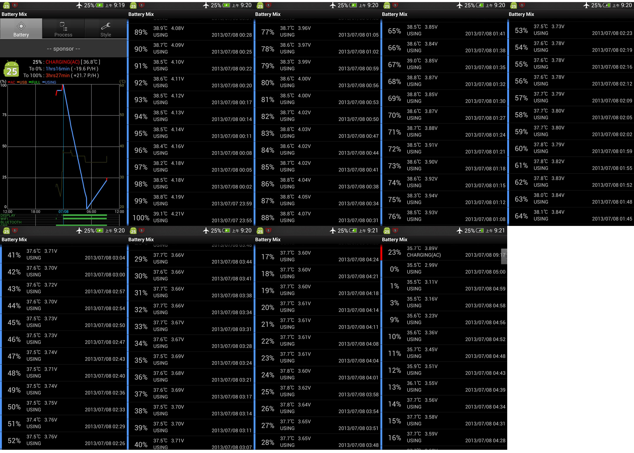Tap the red alarm icon in the 9:19 status bar

pos(15,5)
